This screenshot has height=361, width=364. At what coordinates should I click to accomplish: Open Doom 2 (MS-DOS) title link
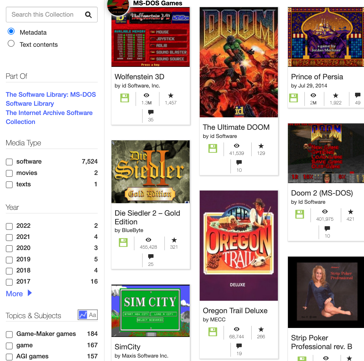322,193
